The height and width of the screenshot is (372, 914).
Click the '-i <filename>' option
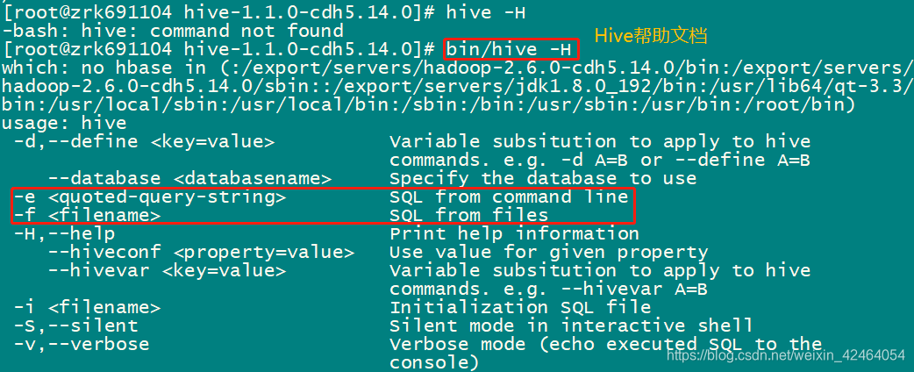coord(87,307)
